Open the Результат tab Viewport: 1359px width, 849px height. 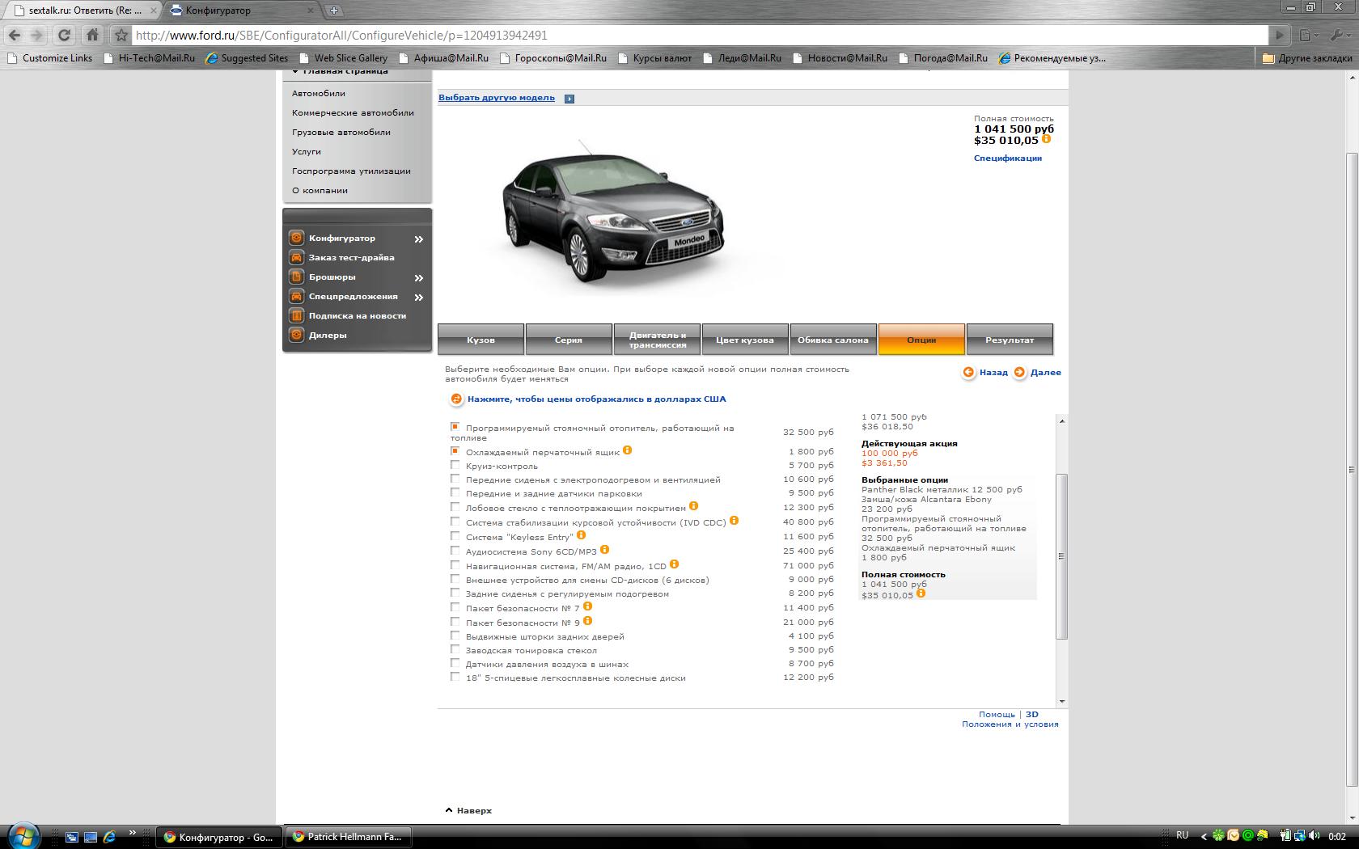tap(1009, 340)
